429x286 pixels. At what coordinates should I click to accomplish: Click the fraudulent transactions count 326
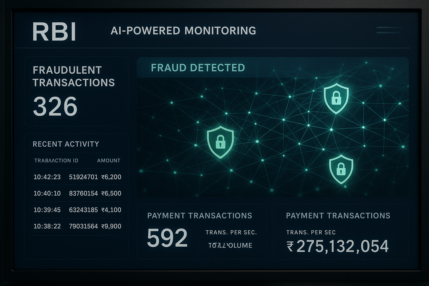click(55, 106)
